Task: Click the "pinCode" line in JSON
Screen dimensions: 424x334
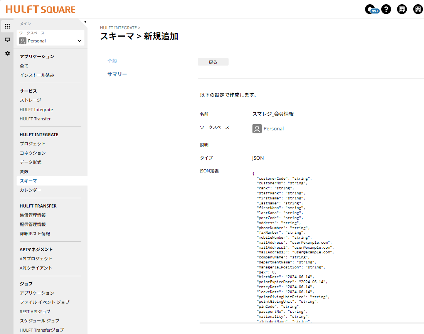Action: 279,307
